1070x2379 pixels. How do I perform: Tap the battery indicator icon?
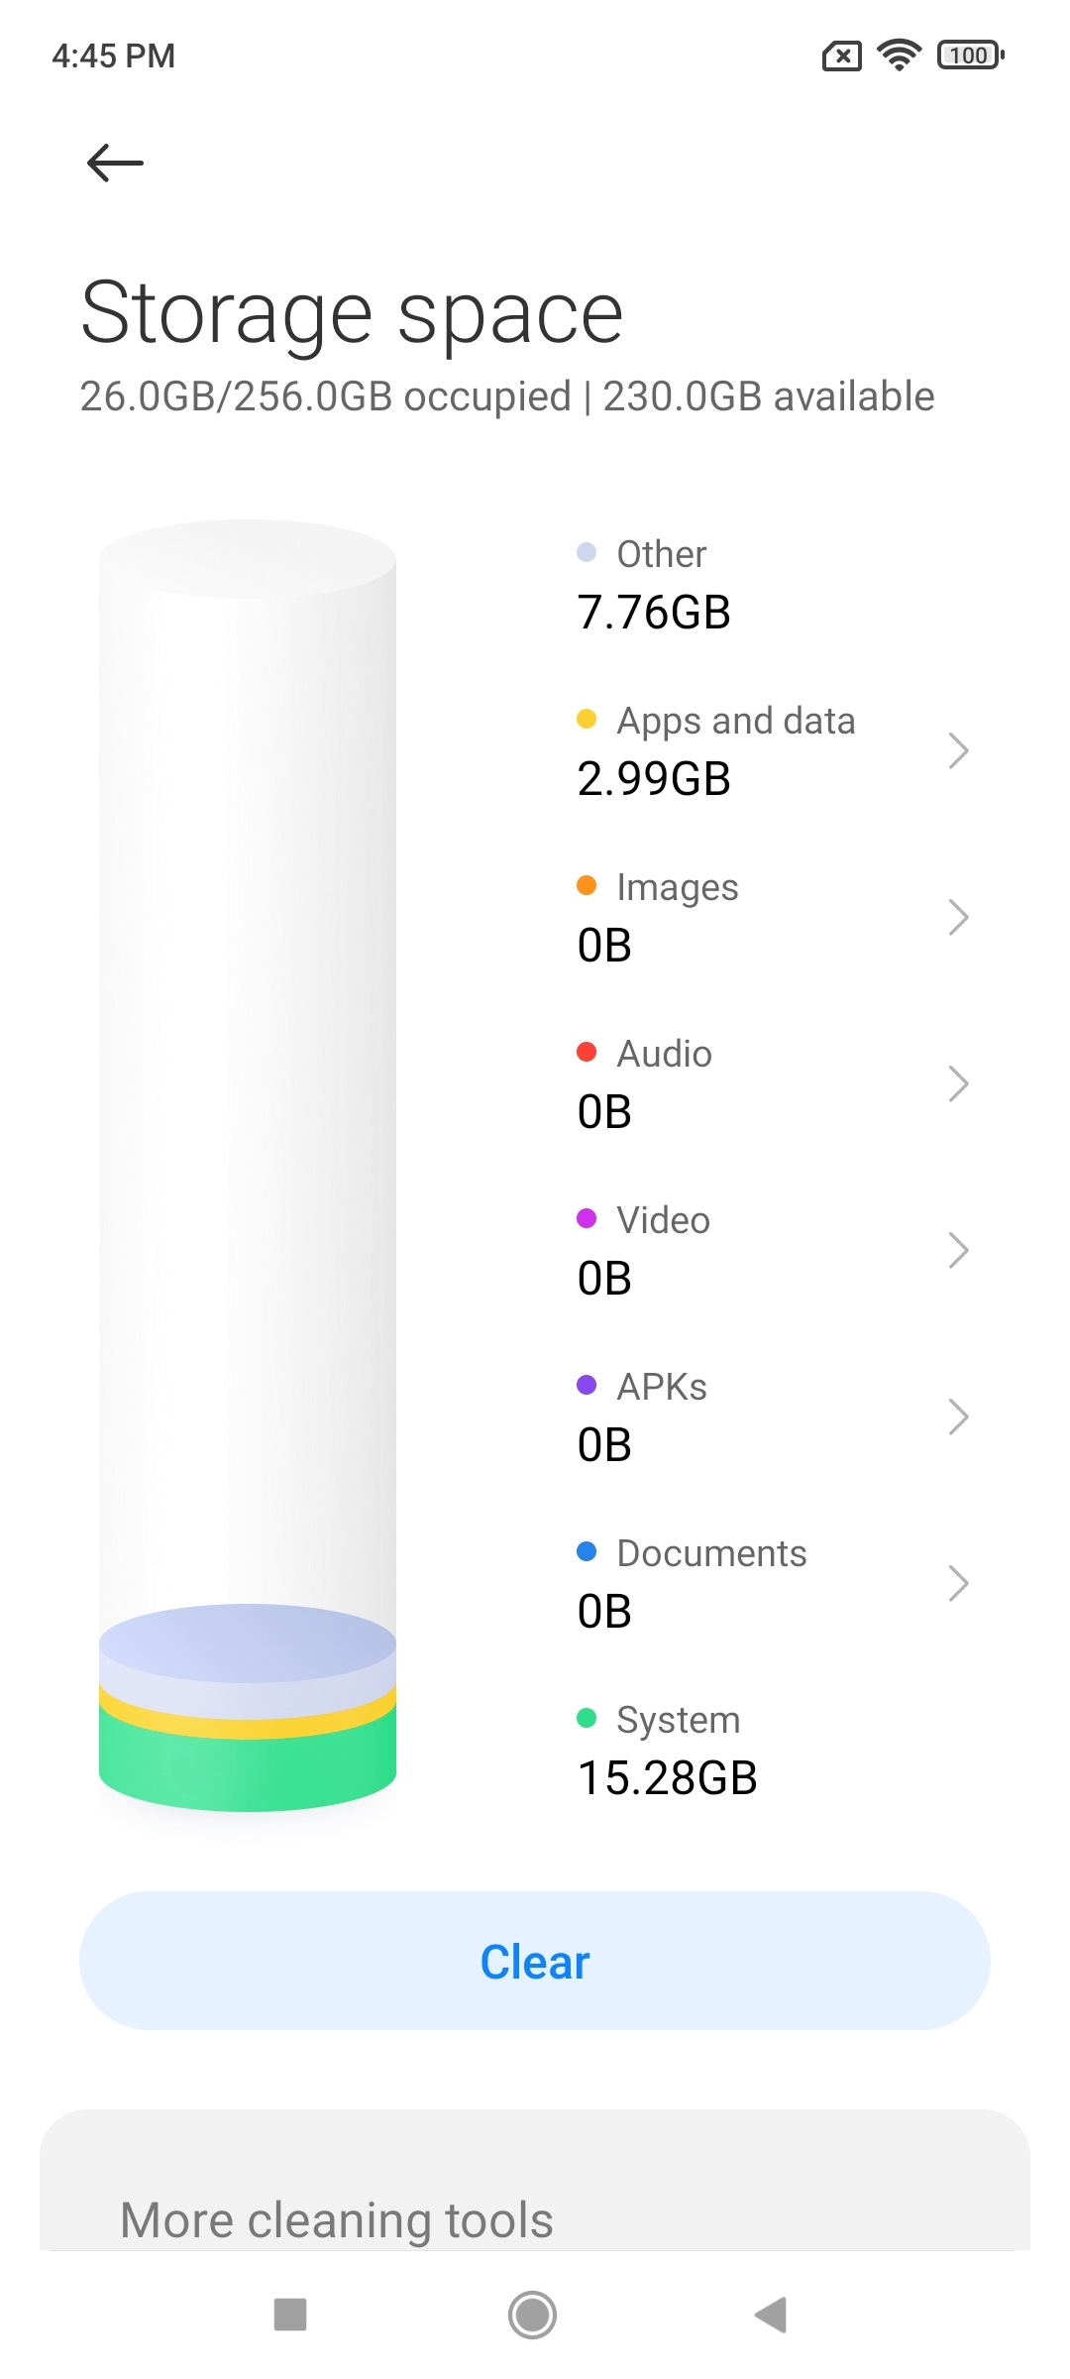[971, 56]
